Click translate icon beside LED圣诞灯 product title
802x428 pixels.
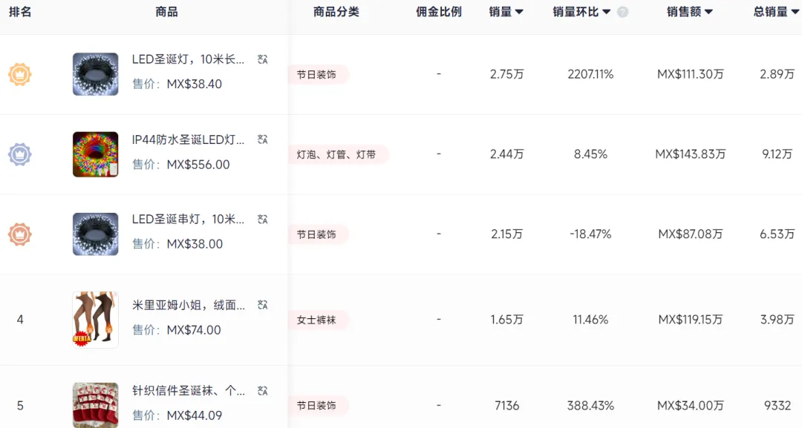[x=261, y=59]
